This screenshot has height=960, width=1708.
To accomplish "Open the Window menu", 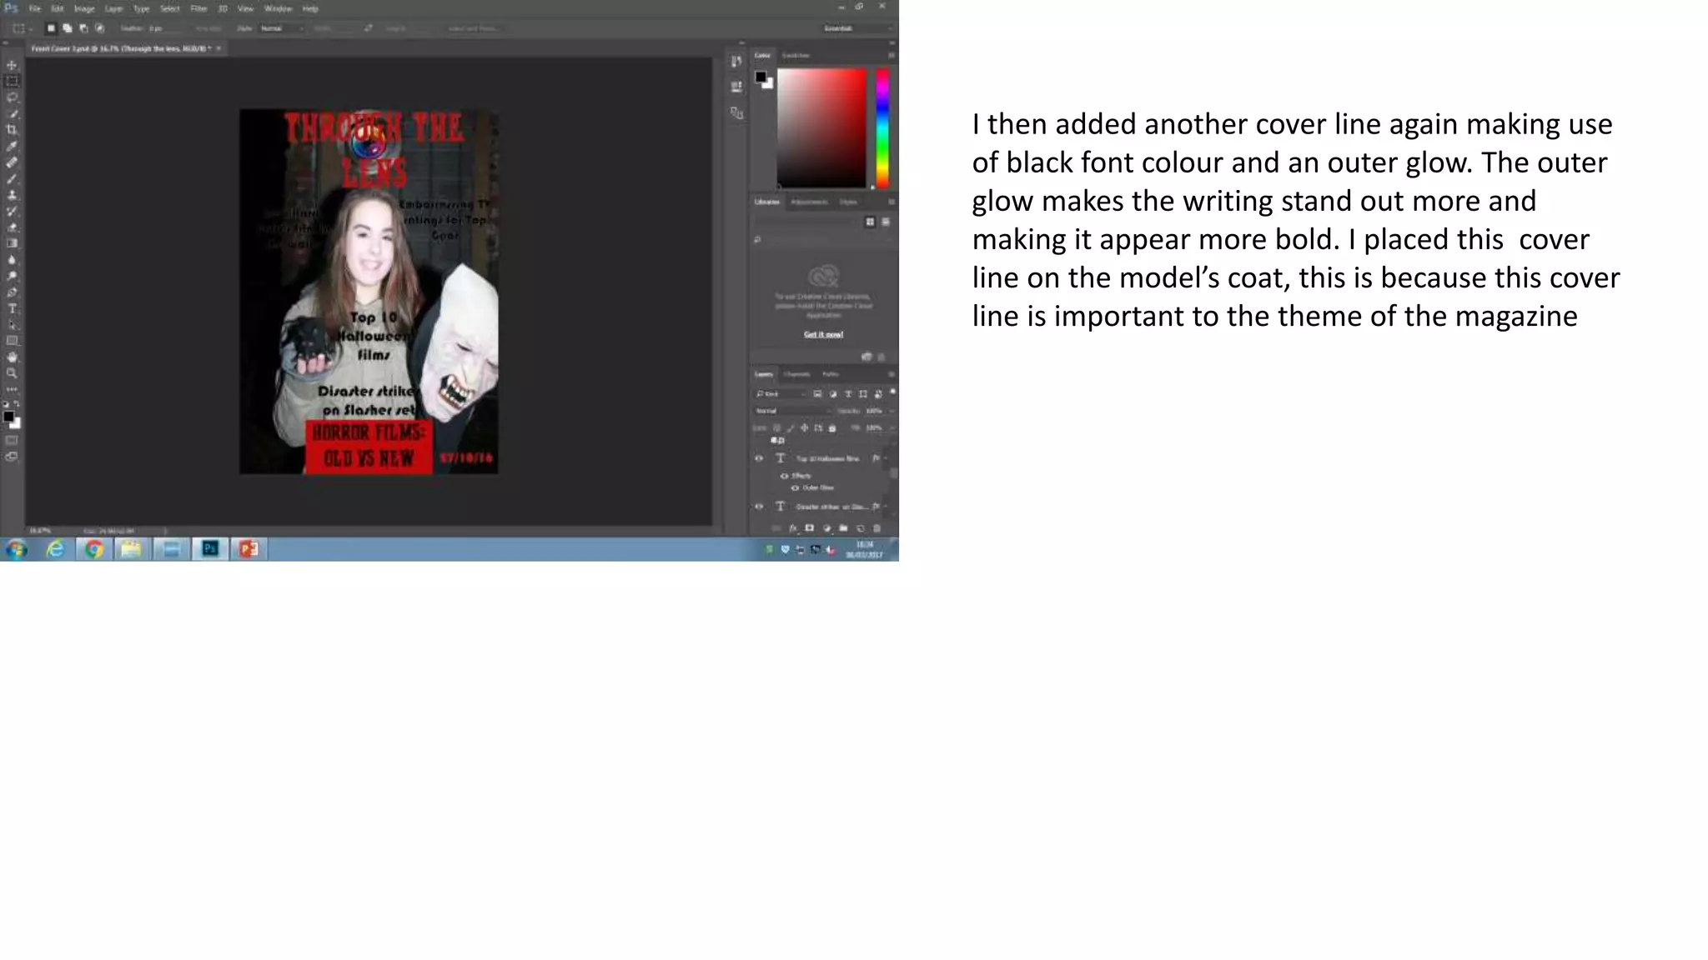I will click(278, 8).
